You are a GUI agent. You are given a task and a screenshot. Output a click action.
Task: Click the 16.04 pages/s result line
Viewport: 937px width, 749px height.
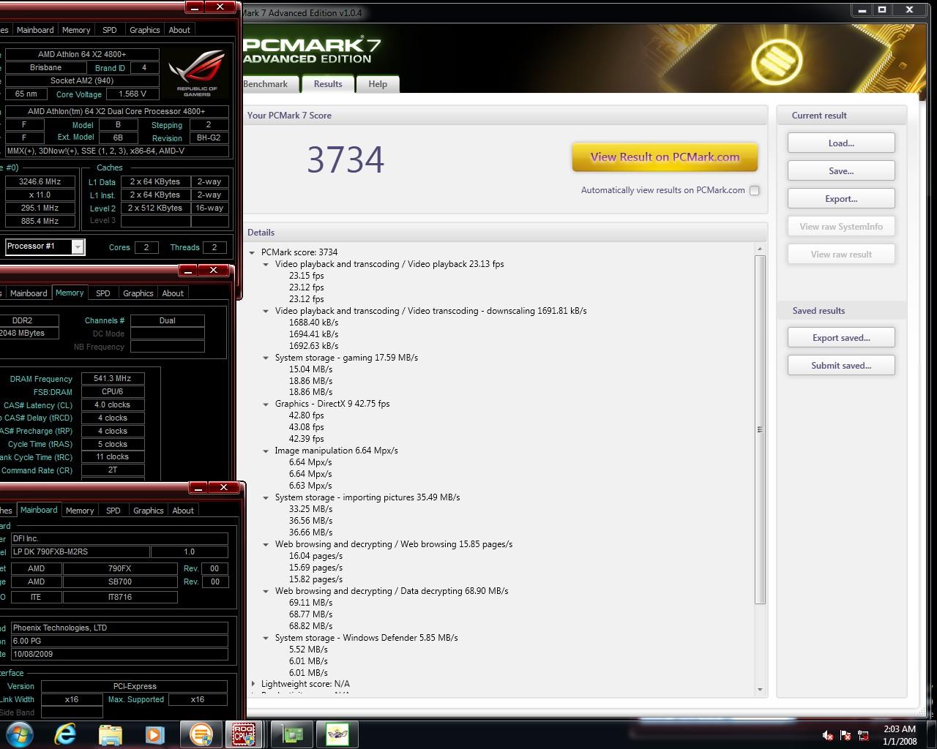[316, 556]
